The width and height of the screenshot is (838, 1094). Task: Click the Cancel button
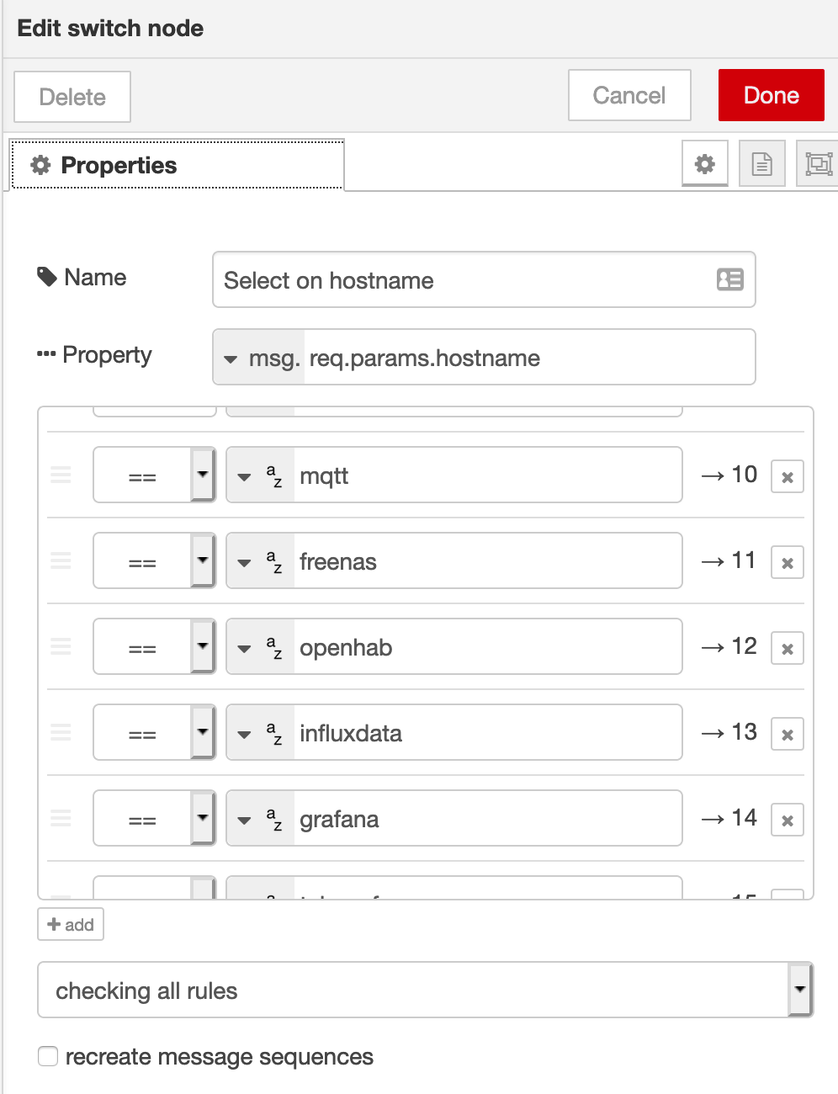coord(629,95)
